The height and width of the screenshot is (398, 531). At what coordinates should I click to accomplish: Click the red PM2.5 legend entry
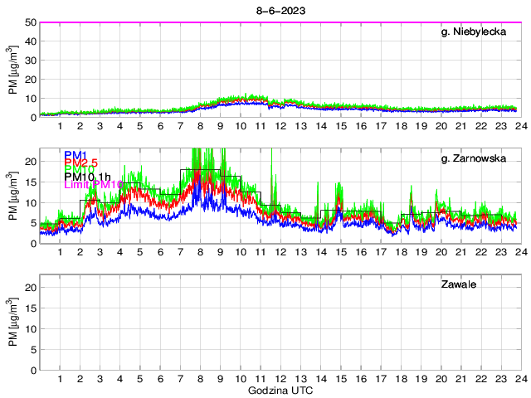pyautogui.click(x=81, y=163)
